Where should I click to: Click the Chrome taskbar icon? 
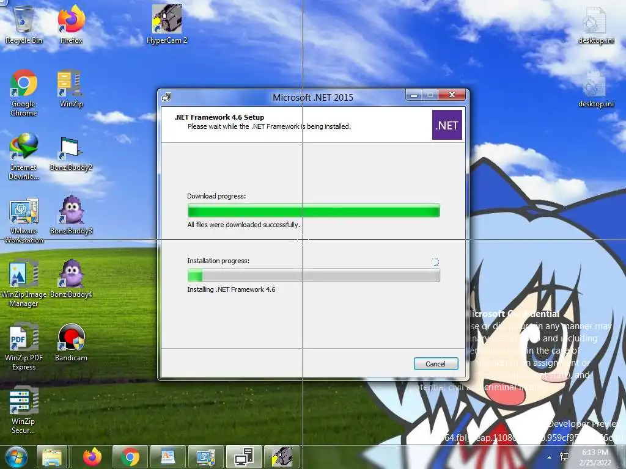[130, 457]
